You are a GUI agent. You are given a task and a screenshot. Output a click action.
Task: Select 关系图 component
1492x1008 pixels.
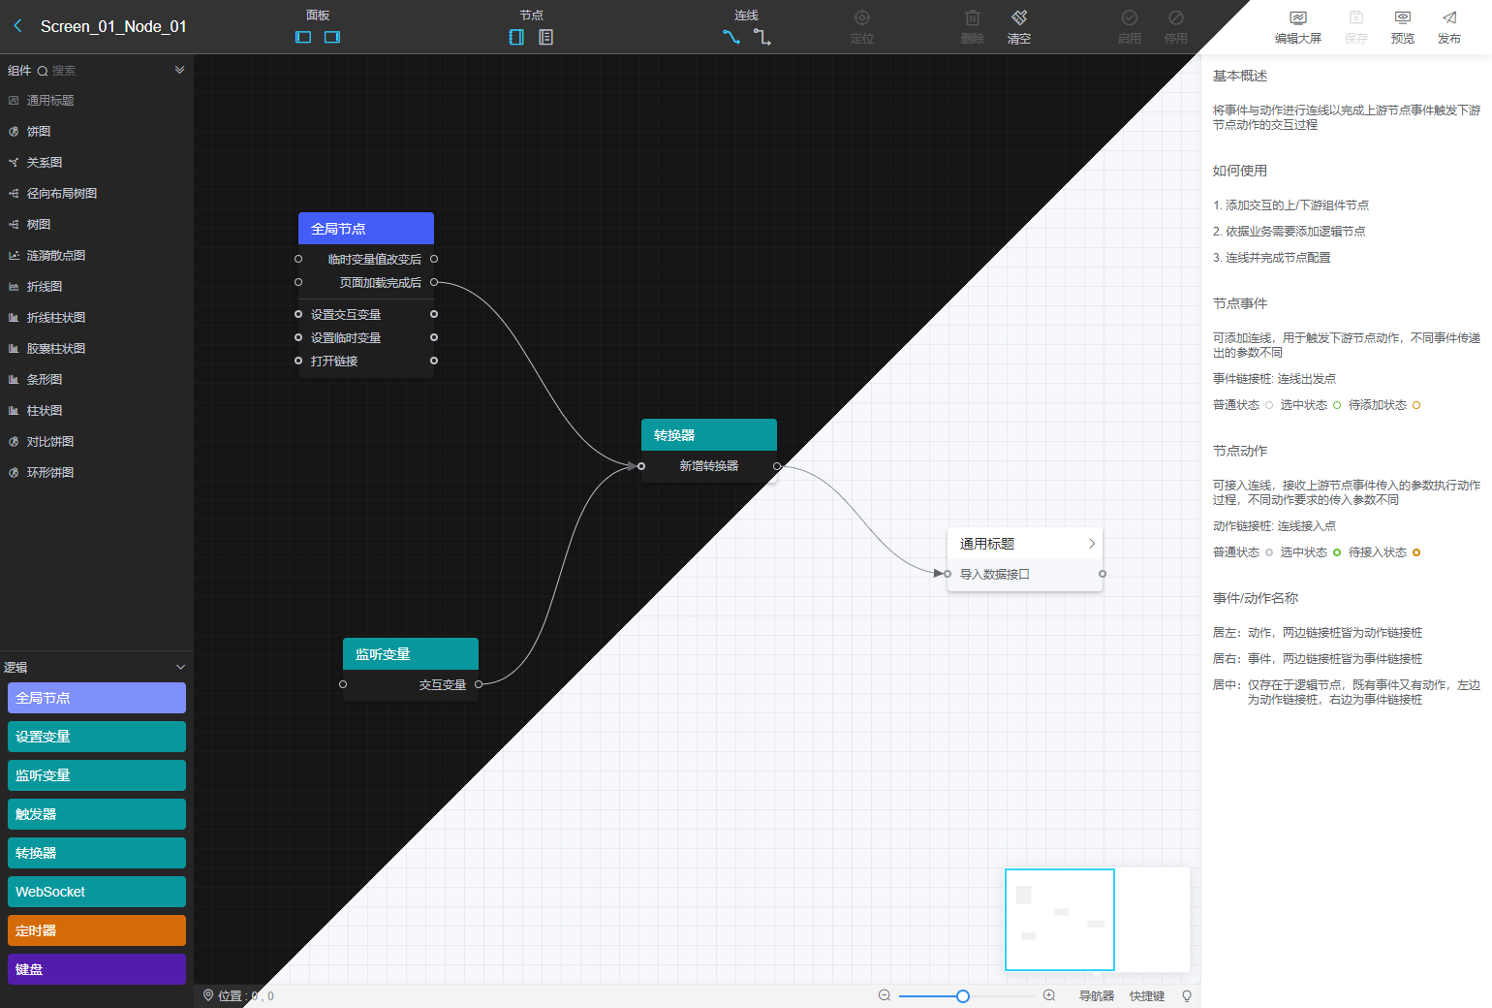pos(97,163)
